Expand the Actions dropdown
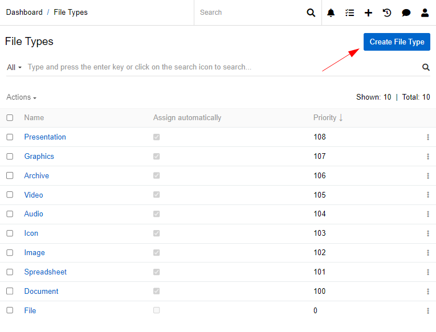The image size is (436, 332). pos(22,97)
